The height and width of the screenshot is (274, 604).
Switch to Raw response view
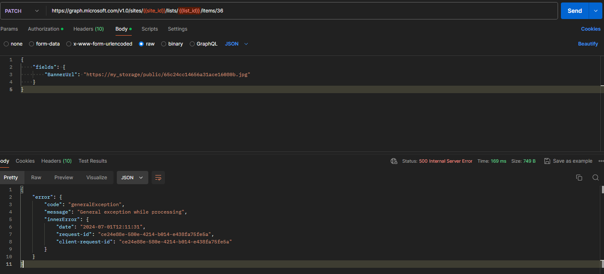point(36,178)
